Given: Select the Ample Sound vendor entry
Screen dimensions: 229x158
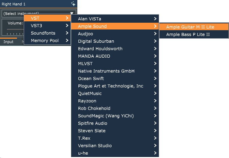Looking at the screenshot, I should pyautogui.click(x=115, y=26).
